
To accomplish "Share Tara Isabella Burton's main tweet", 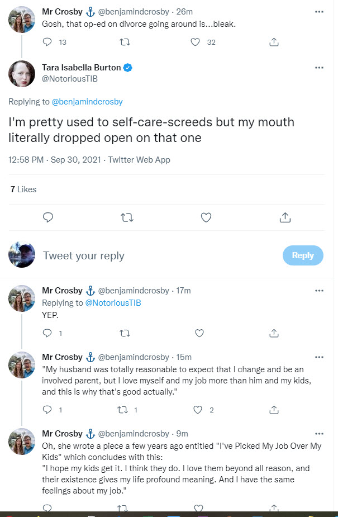I will point(284,217).
